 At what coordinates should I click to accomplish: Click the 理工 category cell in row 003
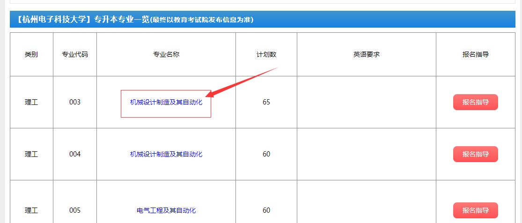(x=31, y=102)
